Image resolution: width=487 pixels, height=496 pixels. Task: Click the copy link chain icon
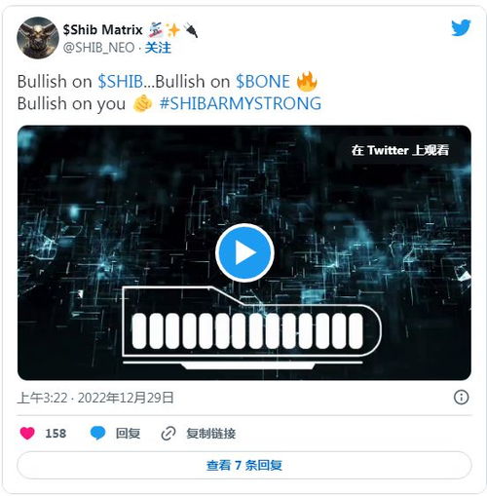(x=169, y=434)
